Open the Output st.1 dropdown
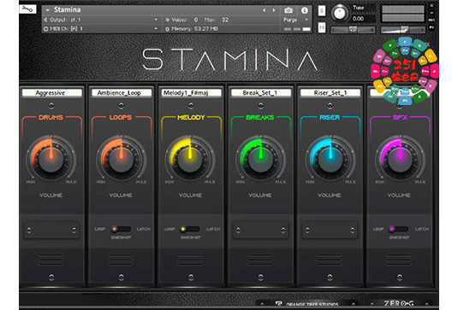458x310 pixels. (156, 20)
